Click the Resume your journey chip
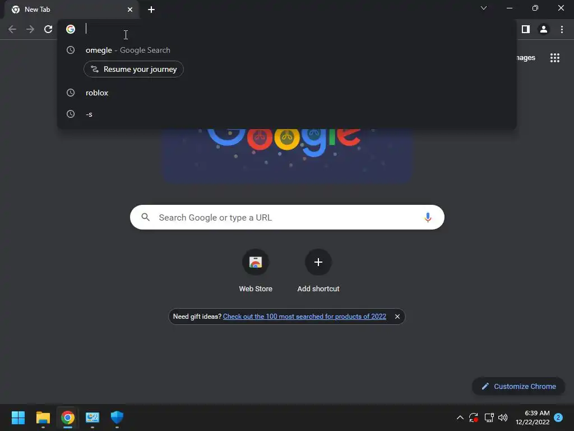 point(133,69)
